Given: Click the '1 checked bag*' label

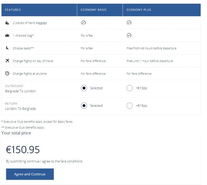Looking at the screenshot, I should tap(23, 36).
